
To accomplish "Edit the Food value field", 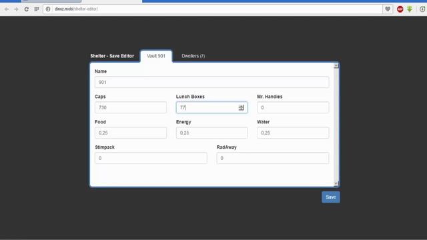I will (x=131, y=133).
